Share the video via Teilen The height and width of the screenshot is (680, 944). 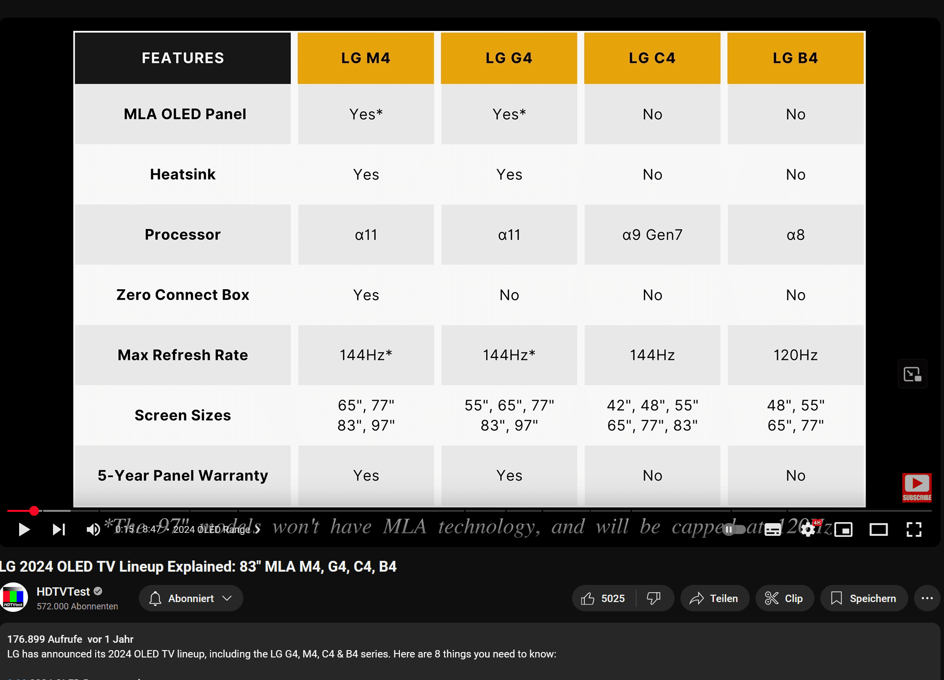[714, 598]
